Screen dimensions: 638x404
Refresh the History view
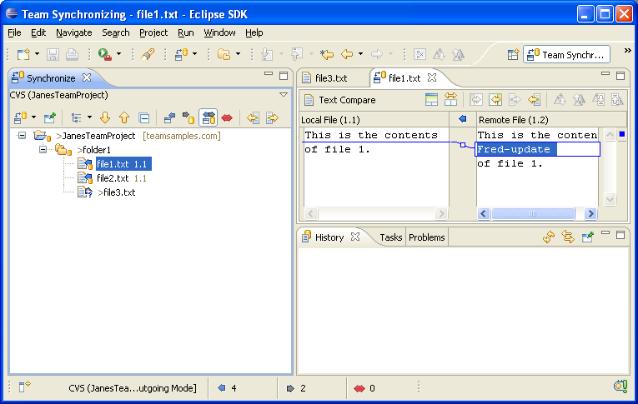(549, 237)
